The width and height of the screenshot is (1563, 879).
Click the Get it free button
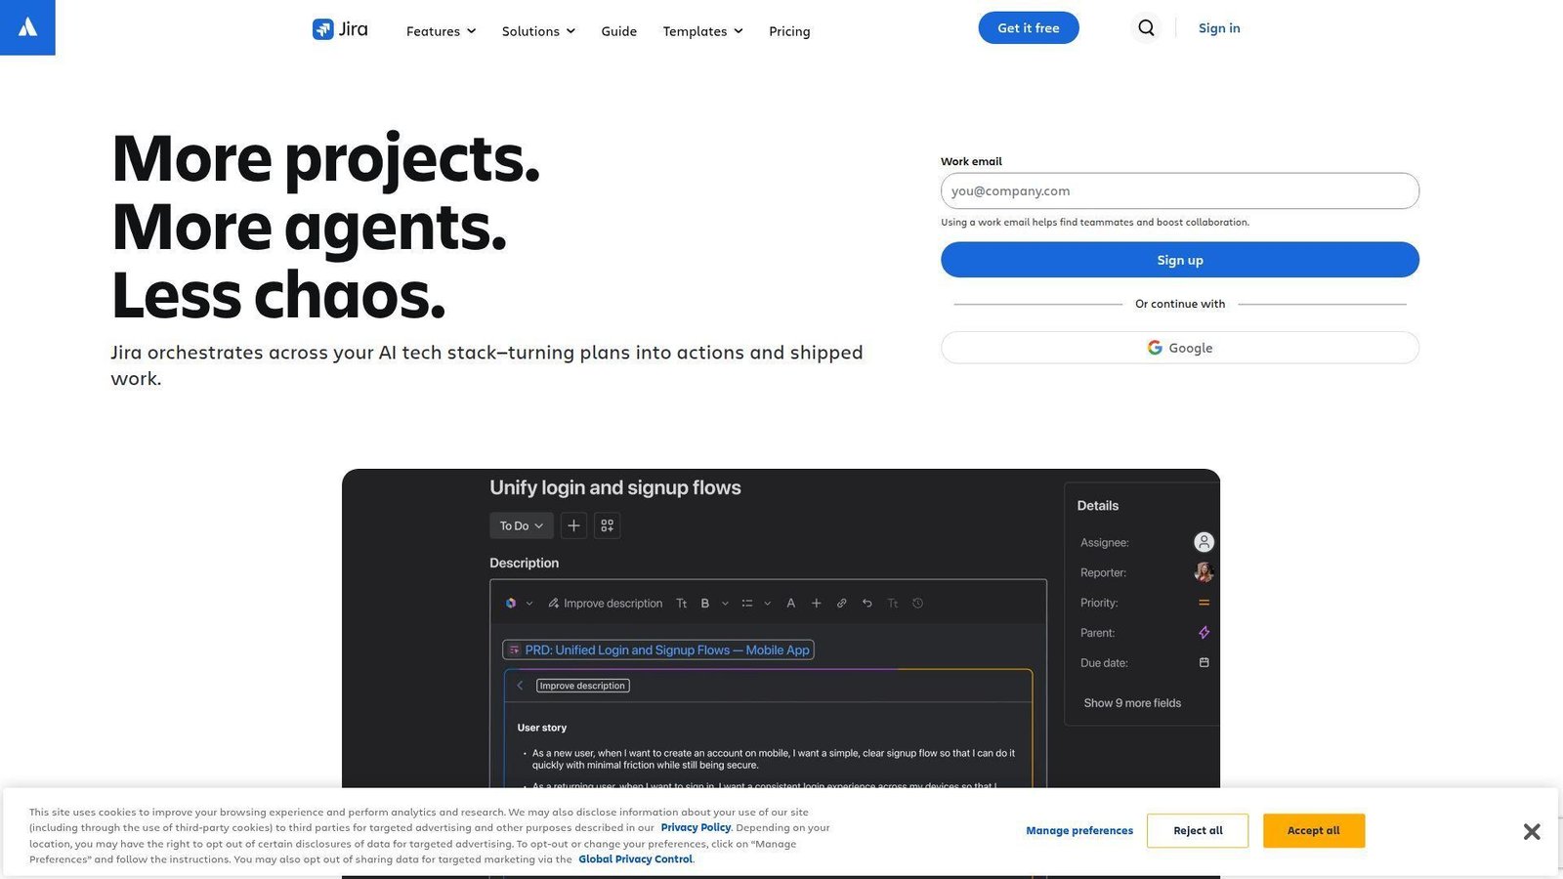click(x=1029, y=28)
